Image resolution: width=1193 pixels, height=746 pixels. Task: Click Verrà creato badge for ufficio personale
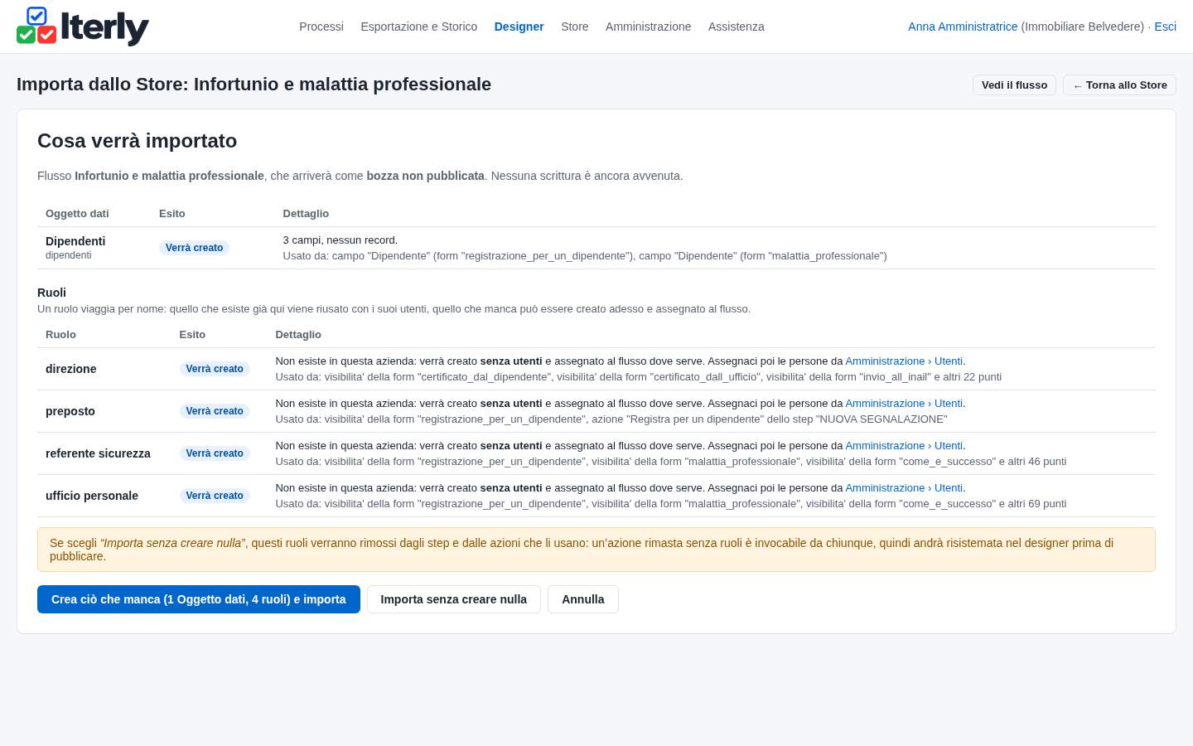(x=215, y=496)
